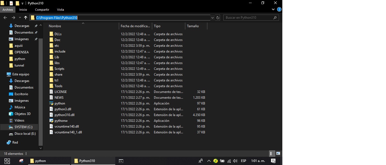Open Command Prompt from the taskbar

coord(121,161)
